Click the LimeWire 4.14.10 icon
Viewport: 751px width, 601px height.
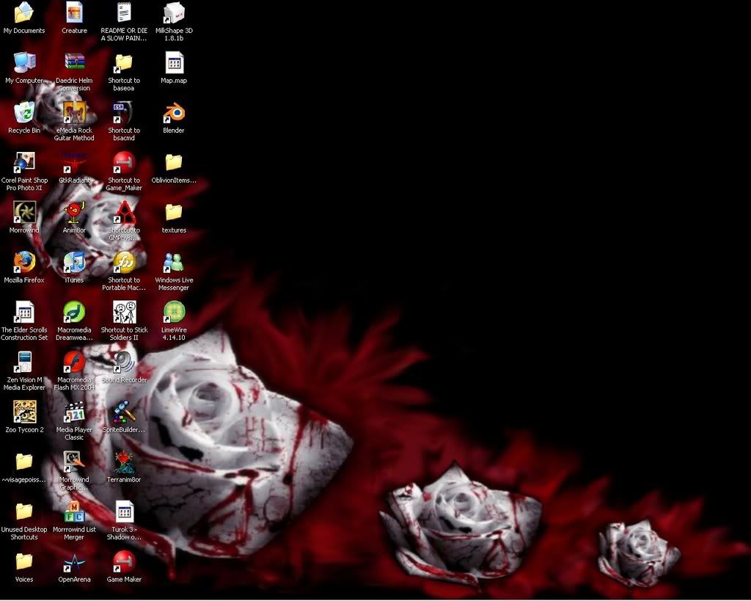coord(174,312)
